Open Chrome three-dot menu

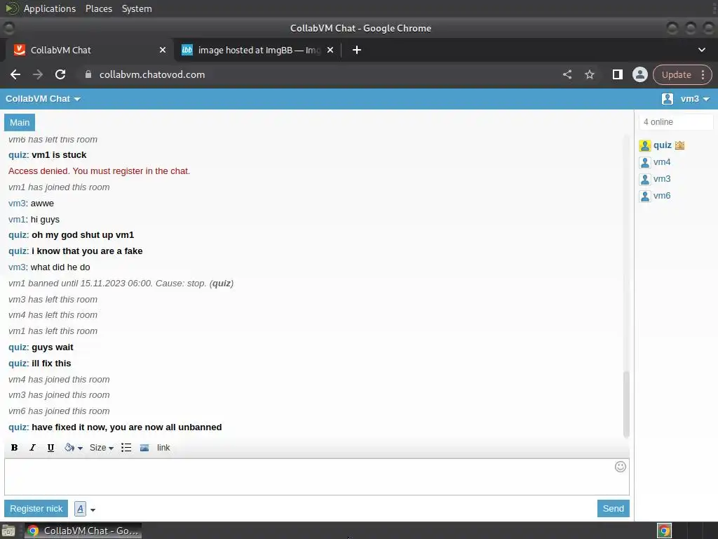point(703,74)
